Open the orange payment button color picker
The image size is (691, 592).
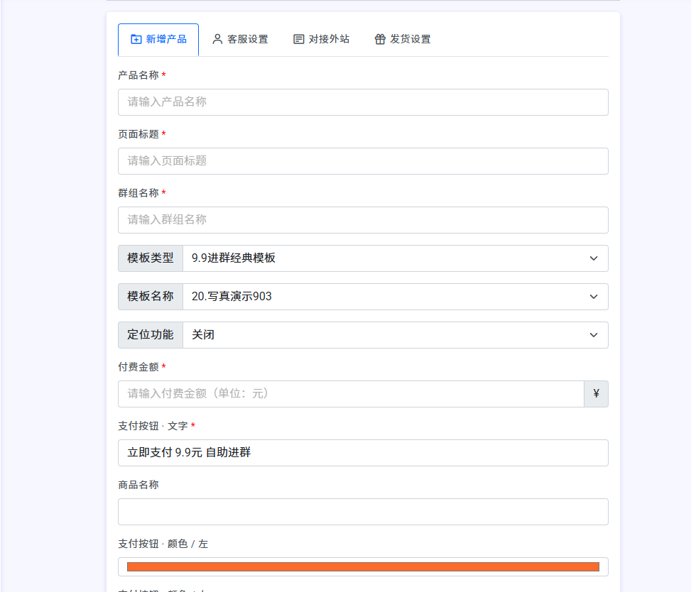click(363, 566)
